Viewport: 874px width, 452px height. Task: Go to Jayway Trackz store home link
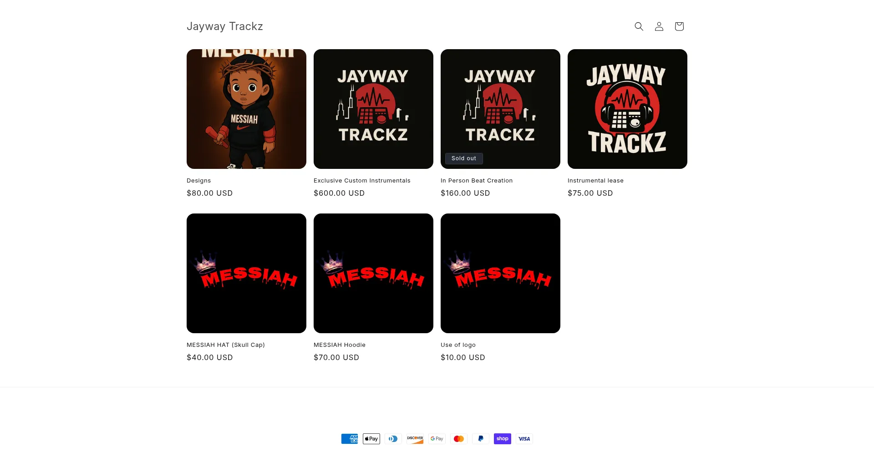pos(225,26)
